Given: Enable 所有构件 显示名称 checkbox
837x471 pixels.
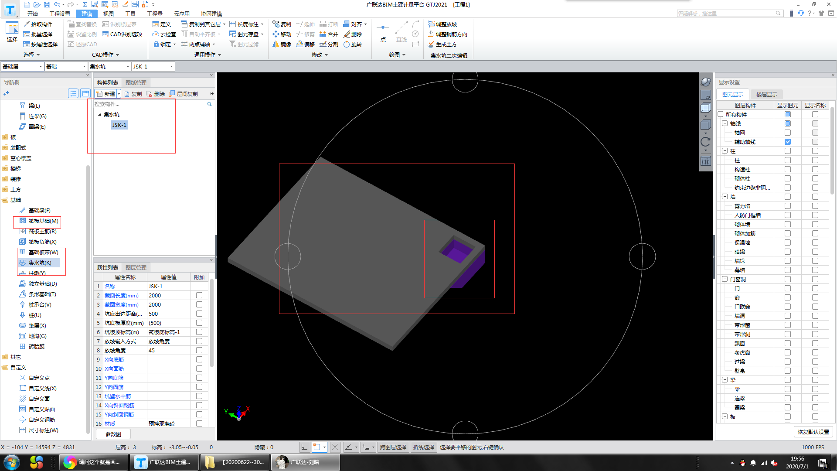Looking at the screenshot, I should pyautogui.click(x=815, y=114).
